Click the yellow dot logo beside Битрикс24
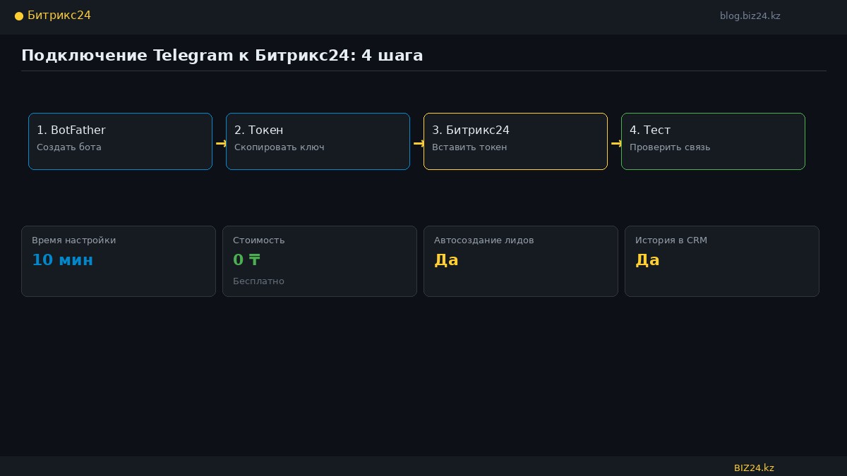 click(x=19, y=16)
